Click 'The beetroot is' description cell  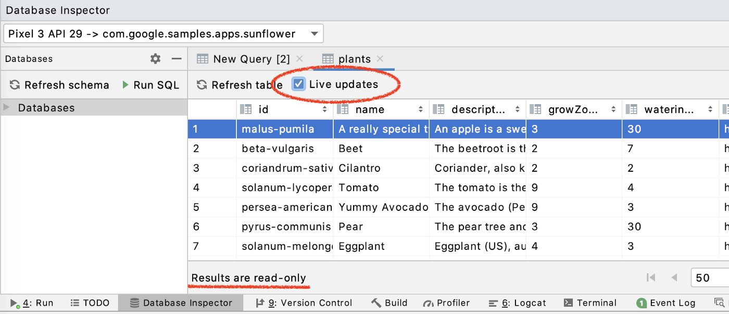point(477,148)
